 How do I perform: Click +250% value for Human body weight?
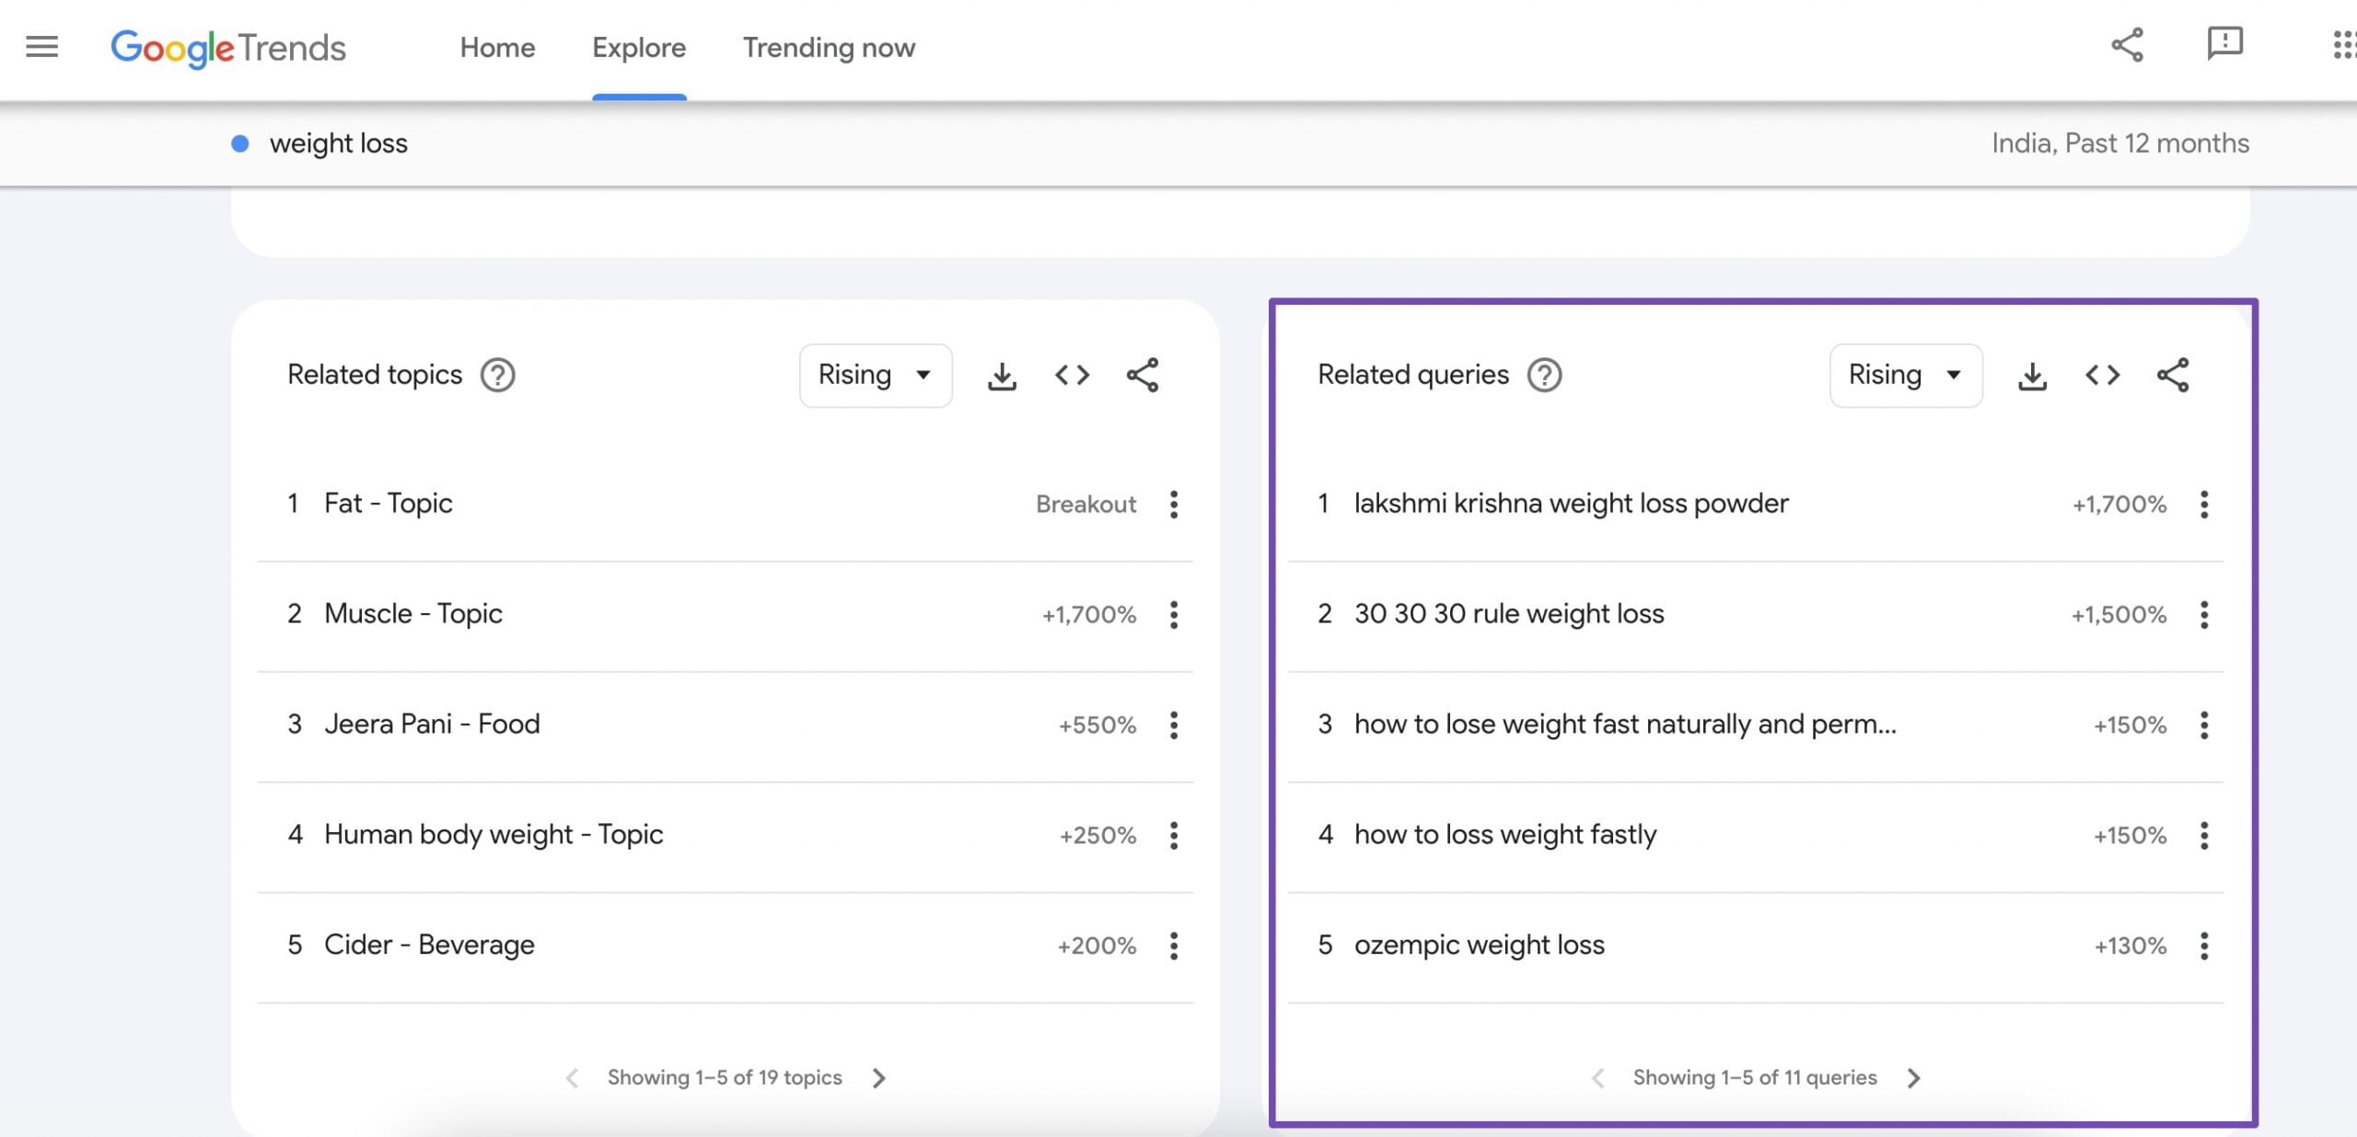coord(1097,836)
